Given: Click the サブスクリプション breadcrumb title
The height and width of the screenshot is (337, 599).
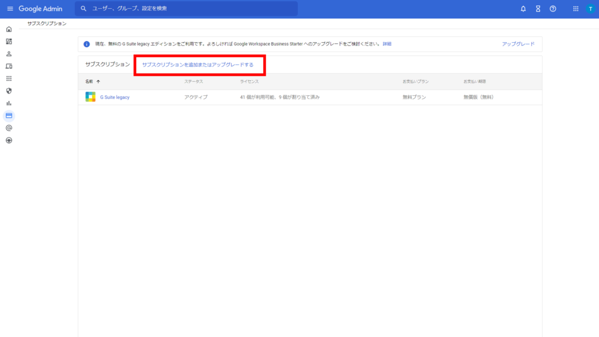Looking at the screenshot, I should [x=47, y=23].
